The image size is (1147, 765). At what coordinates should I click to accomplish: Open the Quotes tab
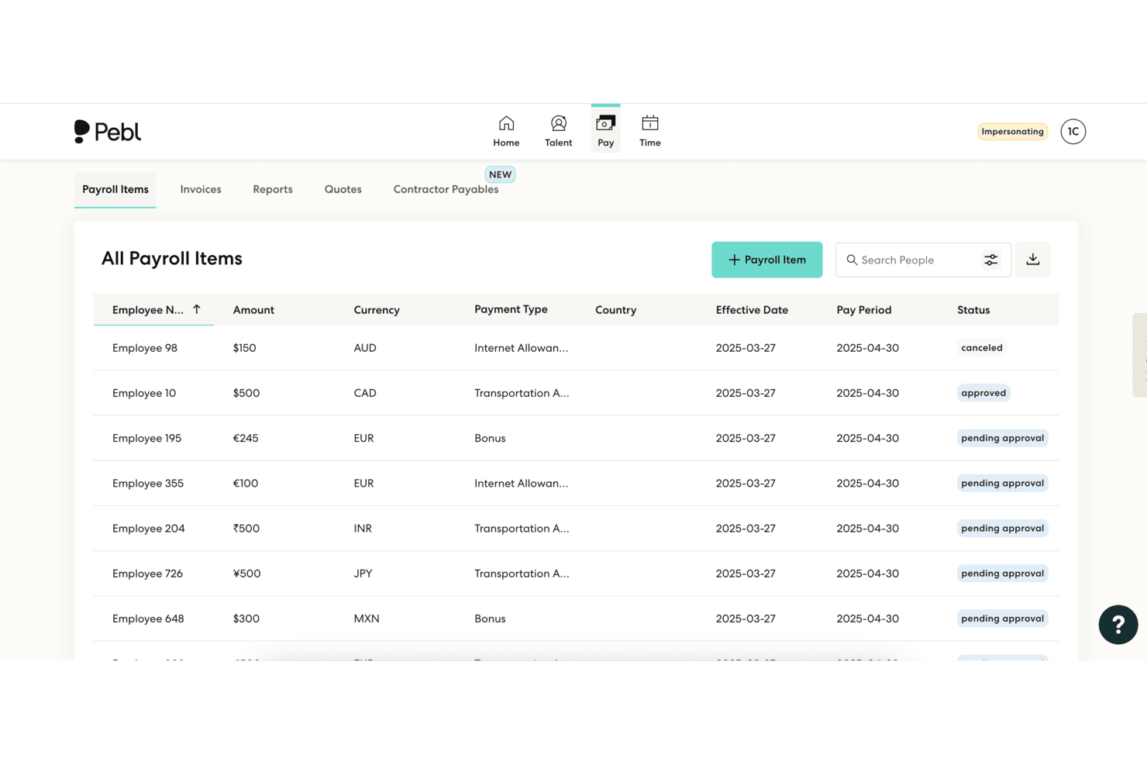[343, 190]
